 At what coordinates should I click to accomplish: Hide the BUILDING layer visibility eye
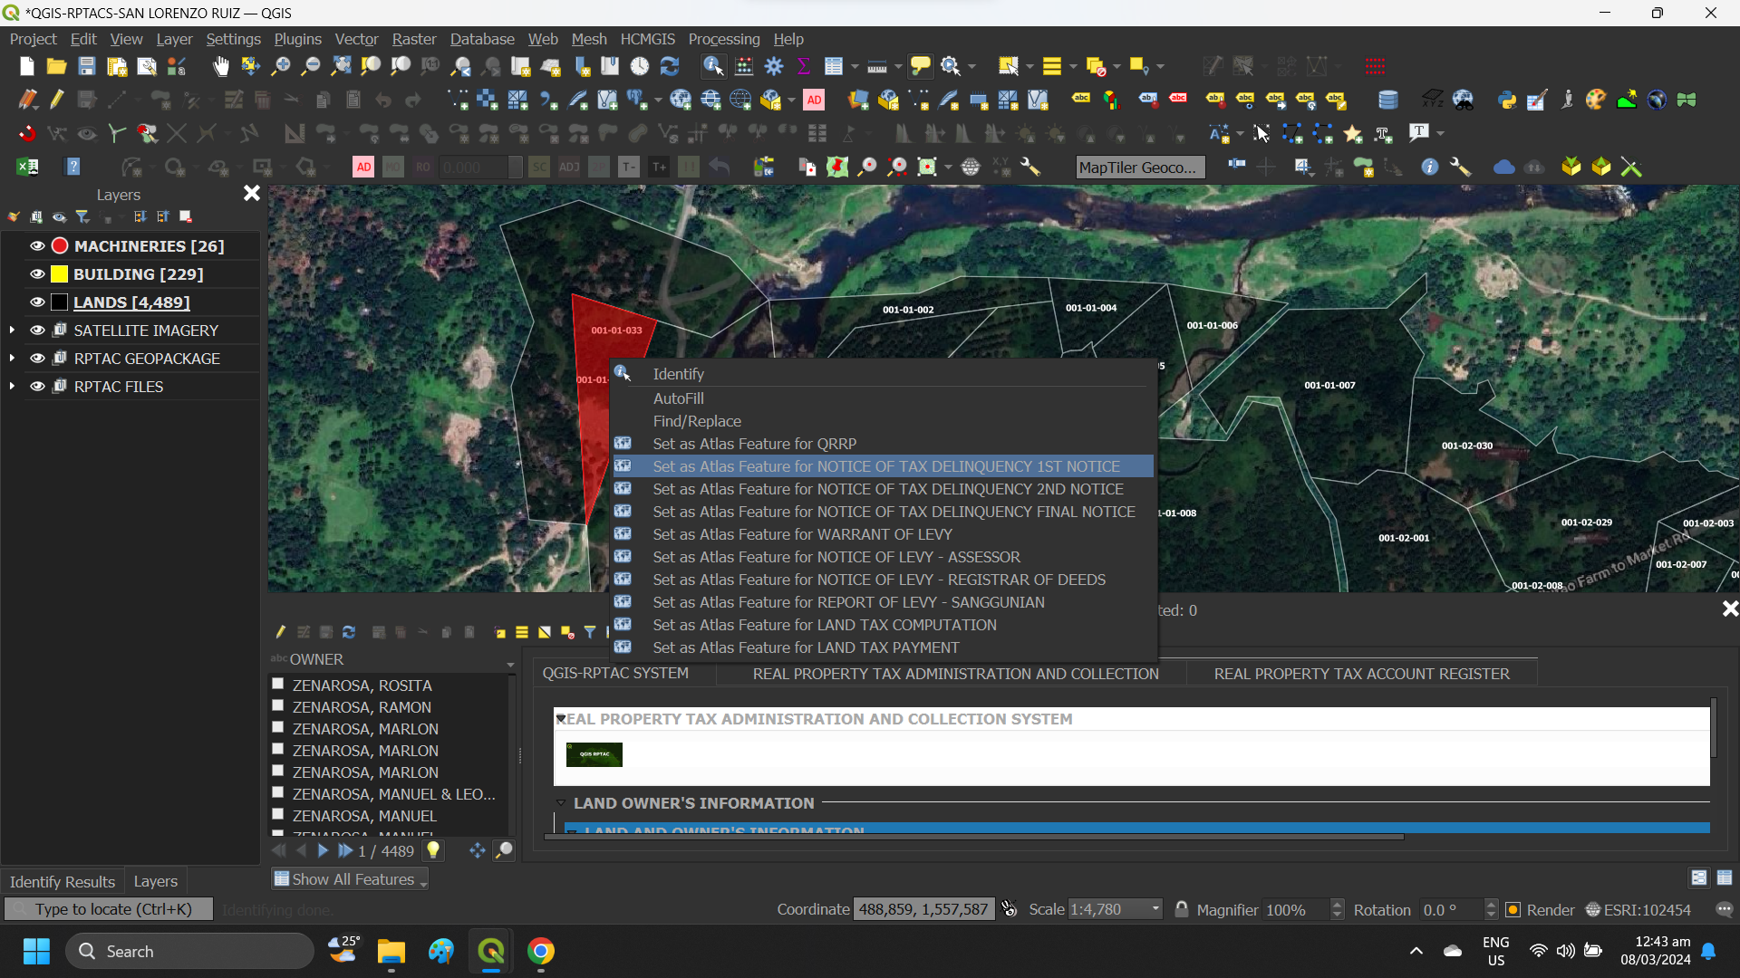pos(36,273)
